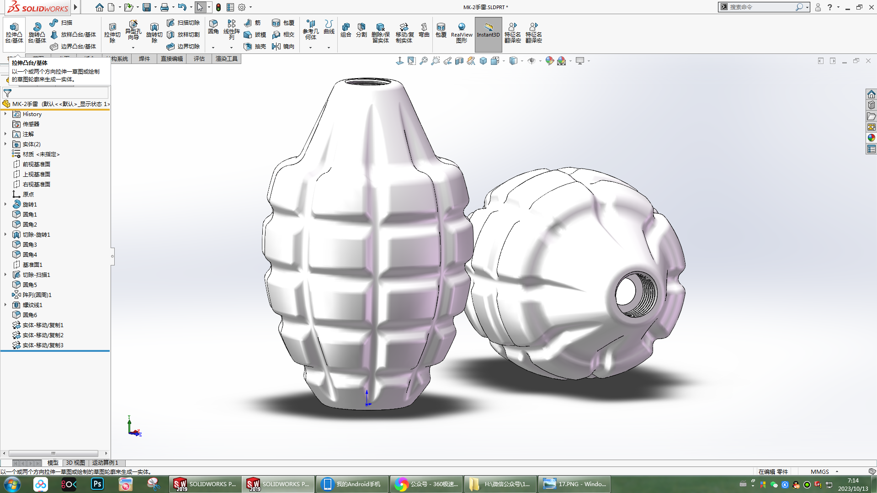Click the traffic light Rebuild icon
877x493 pixels.
pos(218,7)
